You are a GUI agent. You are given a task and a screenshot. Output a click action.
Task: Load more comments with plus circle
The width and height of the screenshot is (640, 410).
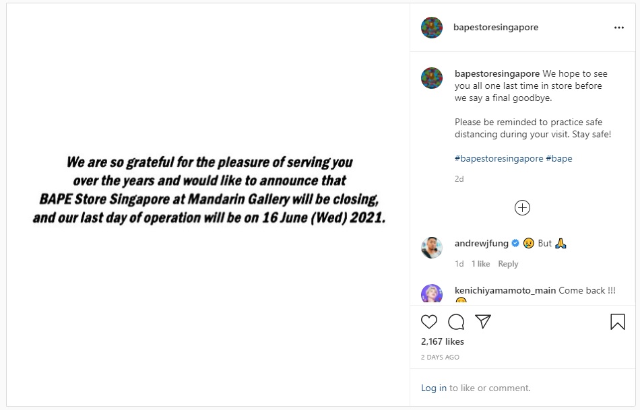click(522, 207)
